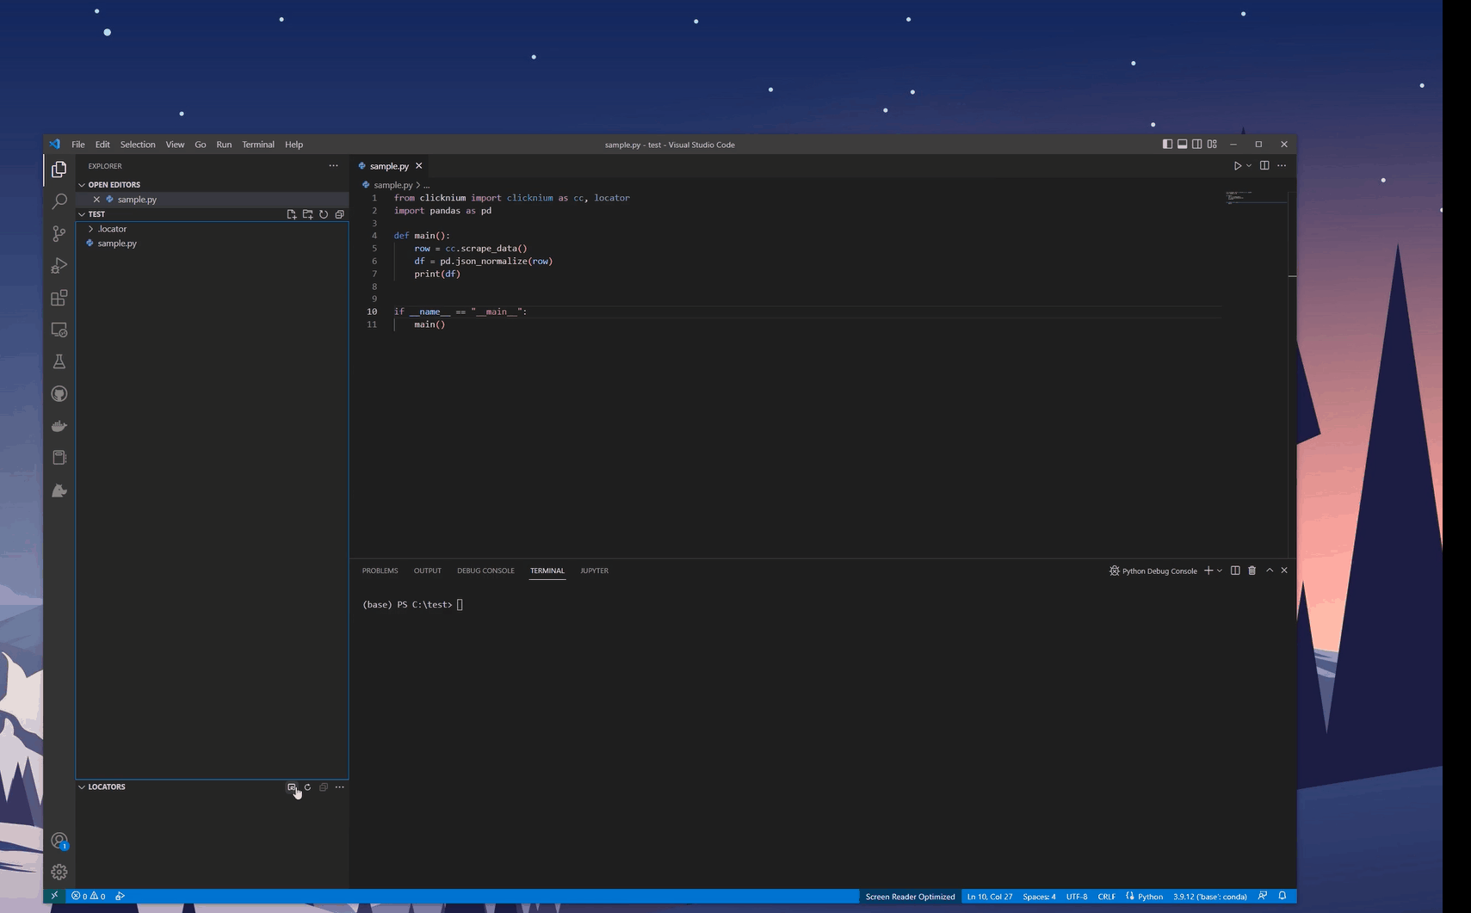Click the capture locator icon in Locators panel

(x=292, y=787)
